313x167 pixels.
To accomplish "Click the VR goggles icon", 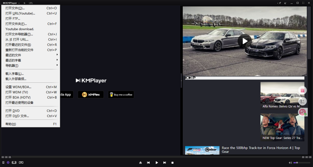I will click(21, 162).
